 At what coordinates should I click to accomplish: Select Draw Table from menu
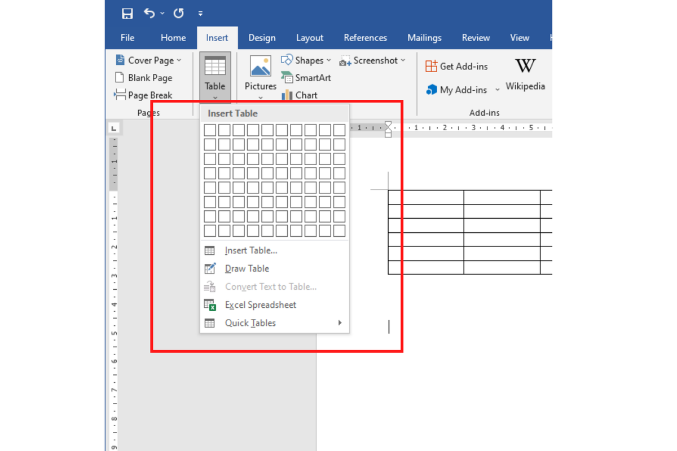click(247, 268)
